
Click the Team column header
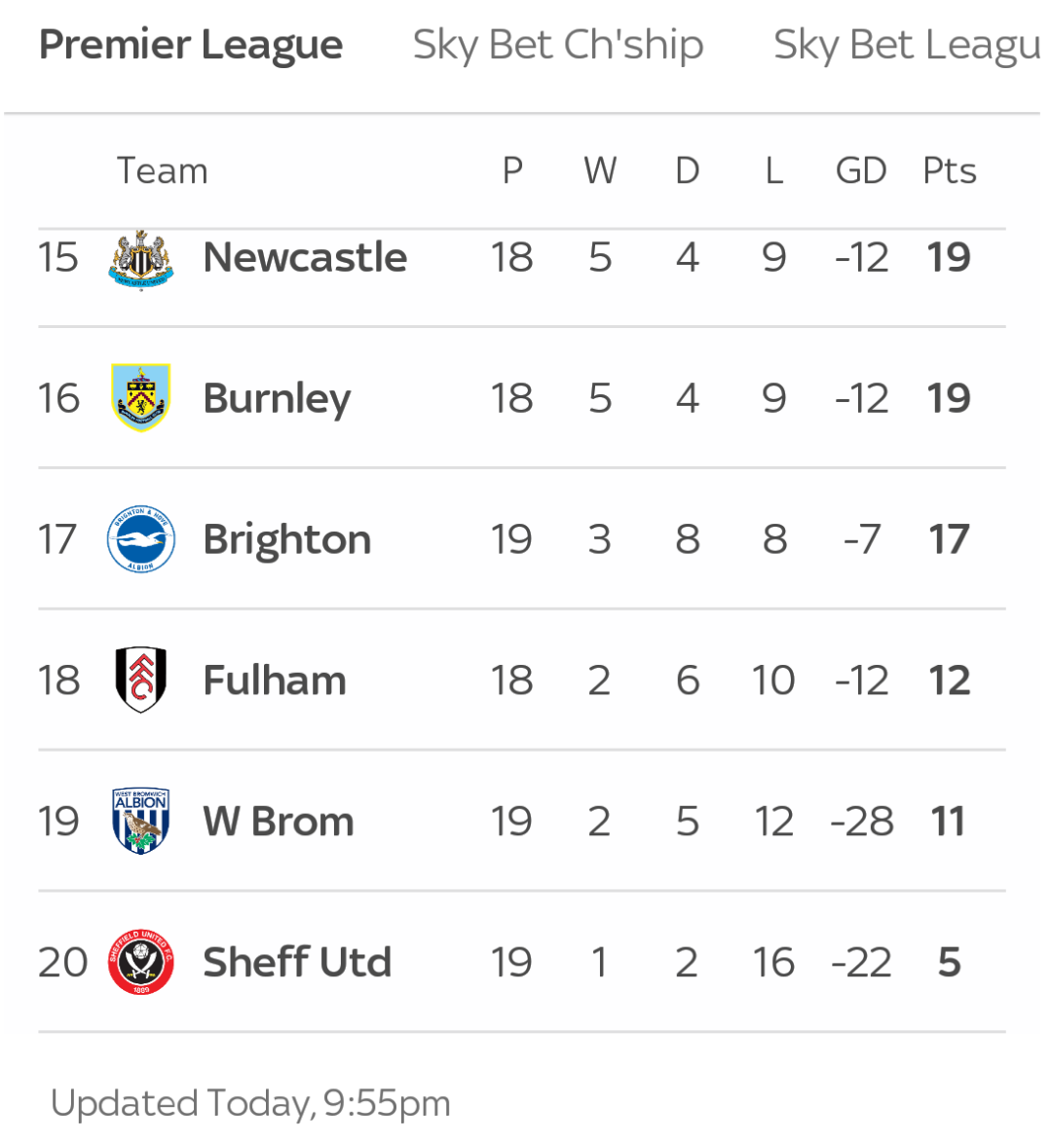click(x=163, y=171)
